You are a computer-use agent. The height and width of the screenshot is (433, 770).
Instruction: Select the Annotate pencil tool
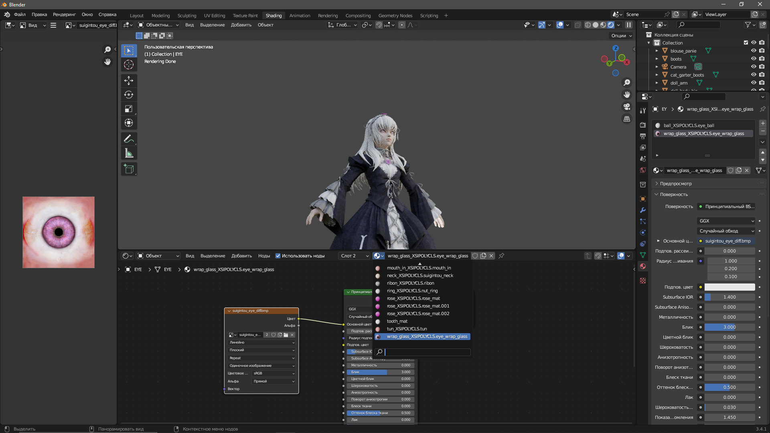(x=129, y=139)
